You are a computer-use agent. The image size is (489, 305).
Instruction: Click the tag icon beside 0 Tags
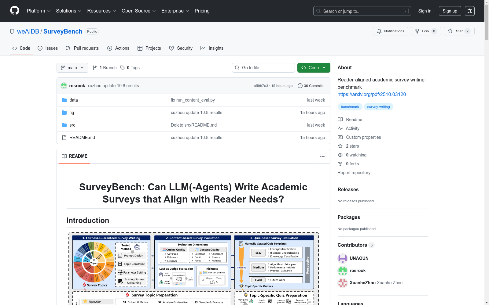(x=122, y=68)
